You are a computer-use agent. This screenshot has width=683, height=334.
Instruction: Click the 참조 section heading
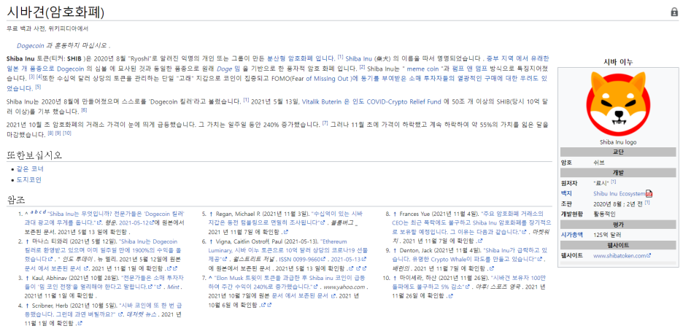[16, 200]
